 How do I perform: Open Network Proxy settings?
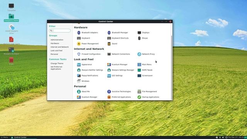coord(146,54)
